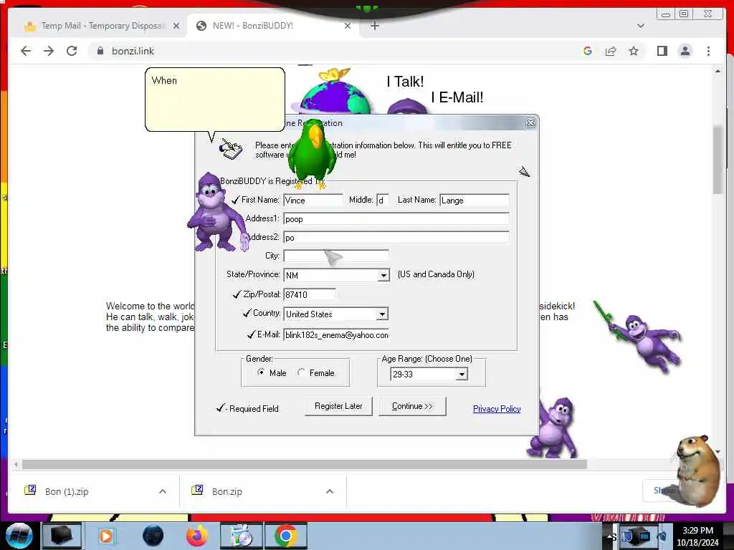Click the E-Mail field
This screenshot has height=550, width=734.
pyautogui.click(x=335, y=335)
